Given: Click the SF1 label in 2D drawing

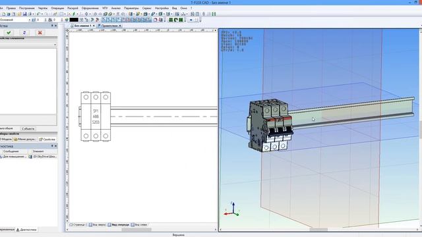Looking at the screenshot, I should (x=96, y=111).
